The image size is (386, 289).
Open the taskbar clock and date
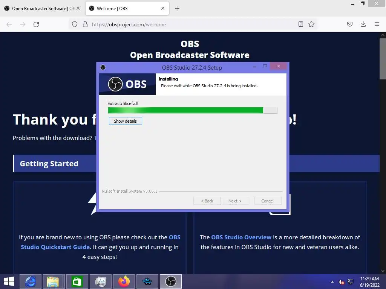coord(369,282)
